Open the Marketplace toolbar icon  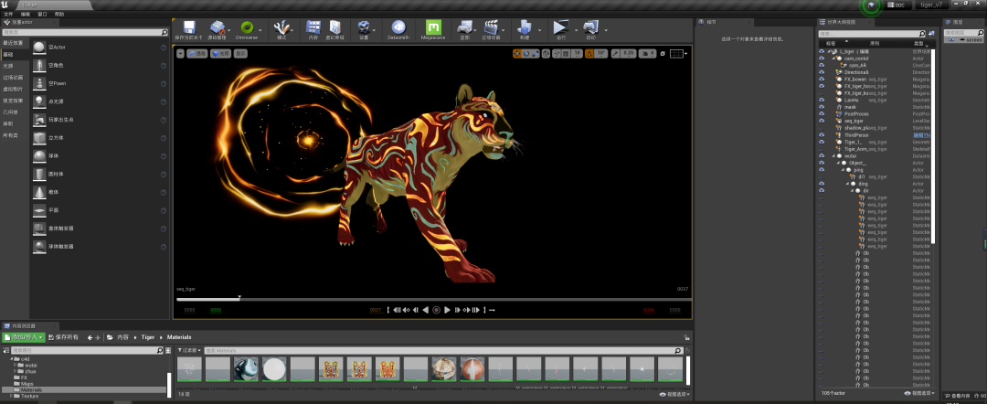pos(334,27)
